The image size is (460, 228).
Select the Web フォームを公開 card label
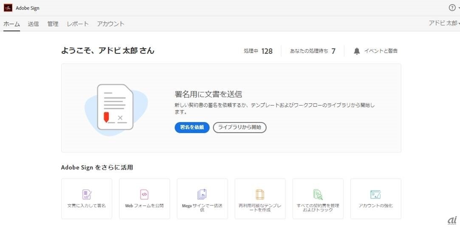144,206
